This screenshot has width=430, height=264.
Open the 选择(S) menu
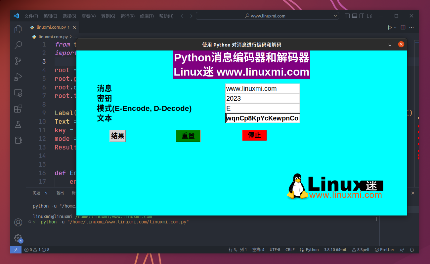tap(69, 16)
